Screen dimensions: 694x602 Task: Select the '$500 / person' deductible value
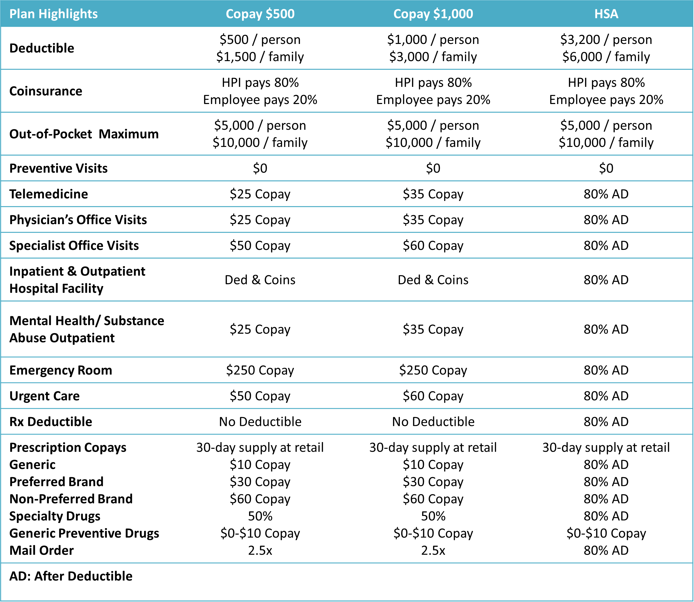point(260,40)
